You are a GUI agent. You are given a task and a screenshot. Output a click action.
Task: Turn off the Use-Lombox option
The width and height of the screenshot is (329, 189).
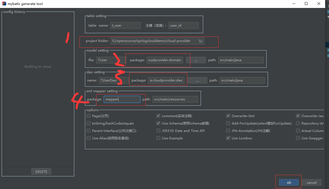228,138
